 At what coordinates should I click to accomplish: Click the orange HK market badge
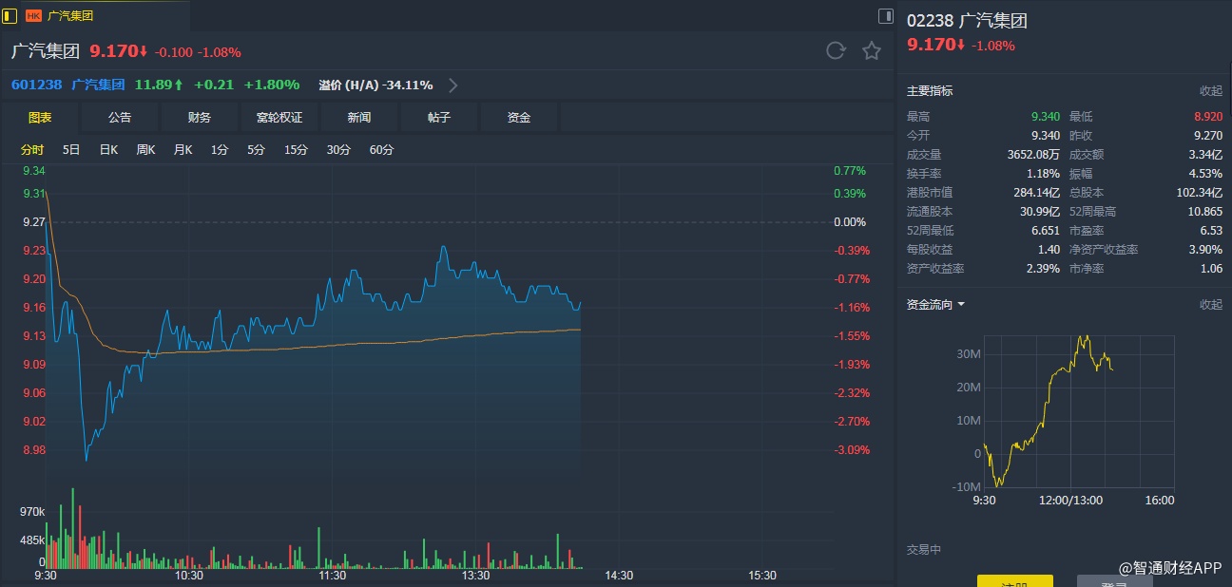click(33, 16)
